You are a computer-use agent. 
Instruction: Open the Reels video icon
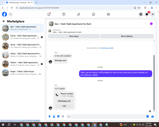[x=64, y=14]
